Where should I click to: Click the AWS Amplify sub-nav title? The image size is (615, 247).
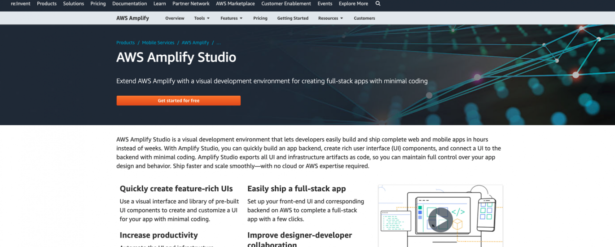pyautogui.click(x=132, y=18)
